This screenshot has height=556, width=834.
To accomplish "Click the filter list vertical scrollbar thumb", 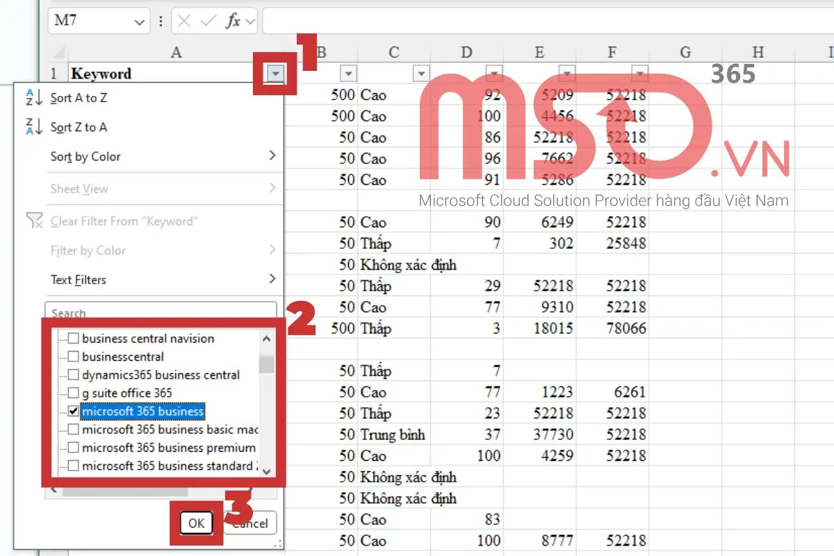I will click(266, 363).
